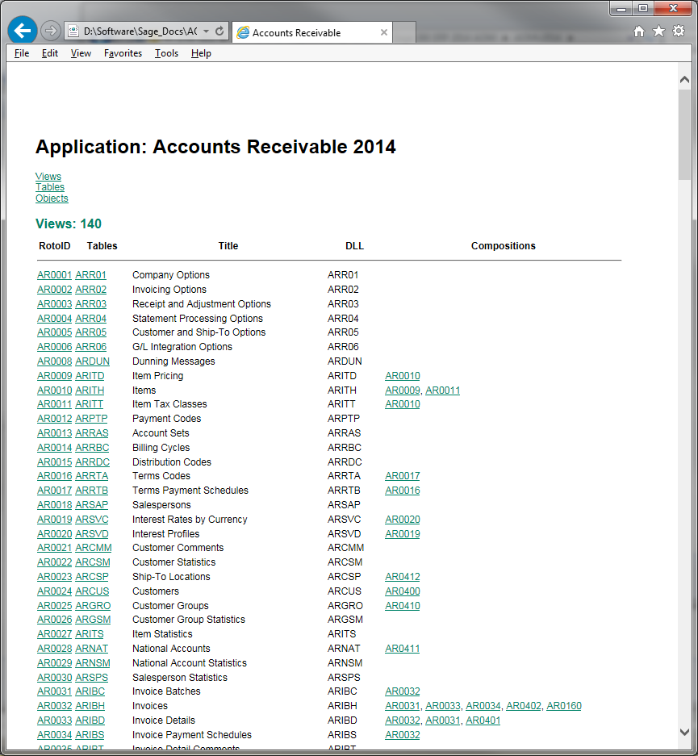The image size is (698, 756).
Task: Open the AR0412 composition link
Action: pos(403,577)
